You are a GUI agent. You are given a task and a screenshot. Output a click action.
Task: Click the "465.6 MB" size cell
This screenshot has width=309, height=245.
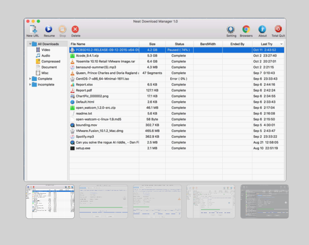coord(152,131)
